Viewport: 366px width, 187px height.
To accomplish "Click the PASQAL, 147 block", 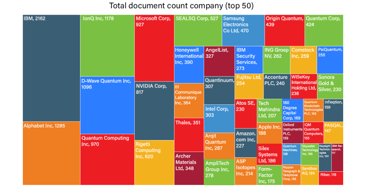I will pyautogui.click(x=333, y=133).
